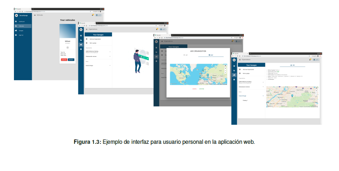Select Spain pin in Add Organization map
This screenshot has height=171, width=339.
coord(200,77)
